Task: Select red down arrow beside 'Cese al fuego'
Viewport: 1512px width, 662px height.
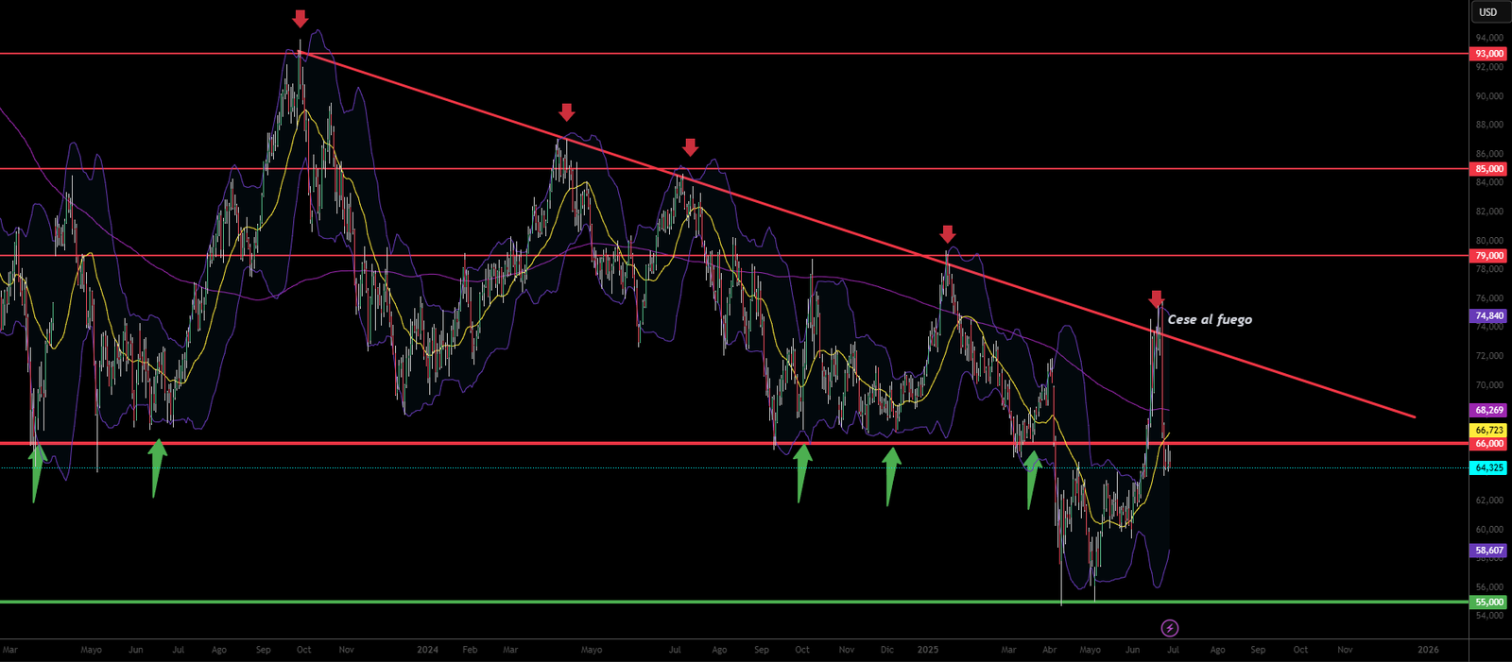Action: tap(1156, 299)
